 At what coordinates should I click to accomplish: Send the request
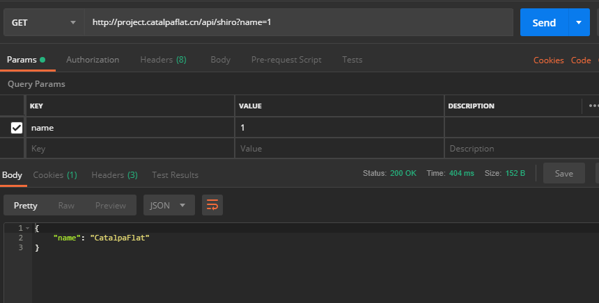click(544, 22)
